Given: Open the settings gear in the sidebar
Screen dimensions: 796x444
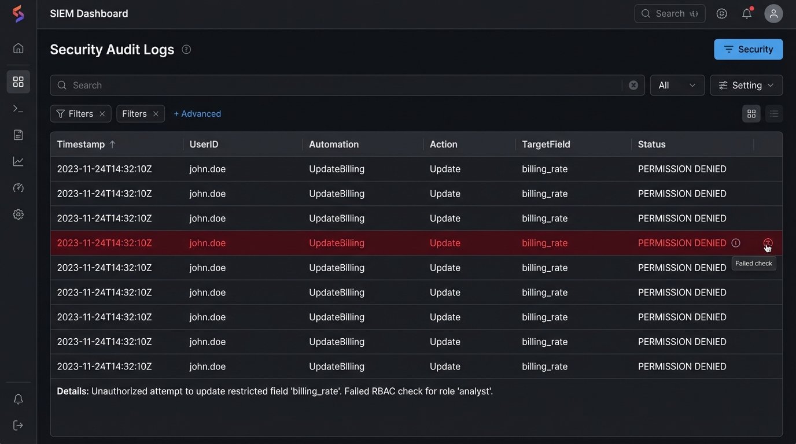Looking at the screenshot, I should tap(18, 214).
